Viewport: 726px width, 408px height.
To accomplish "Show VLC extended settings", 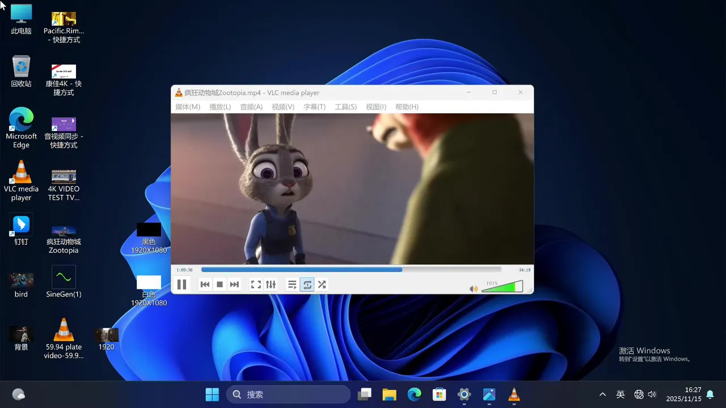I will point(271,284).
